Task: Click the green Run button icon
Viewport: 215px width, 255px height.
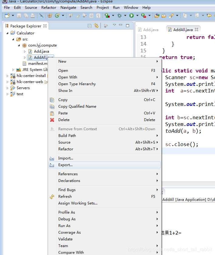Action: click(131, 16)
